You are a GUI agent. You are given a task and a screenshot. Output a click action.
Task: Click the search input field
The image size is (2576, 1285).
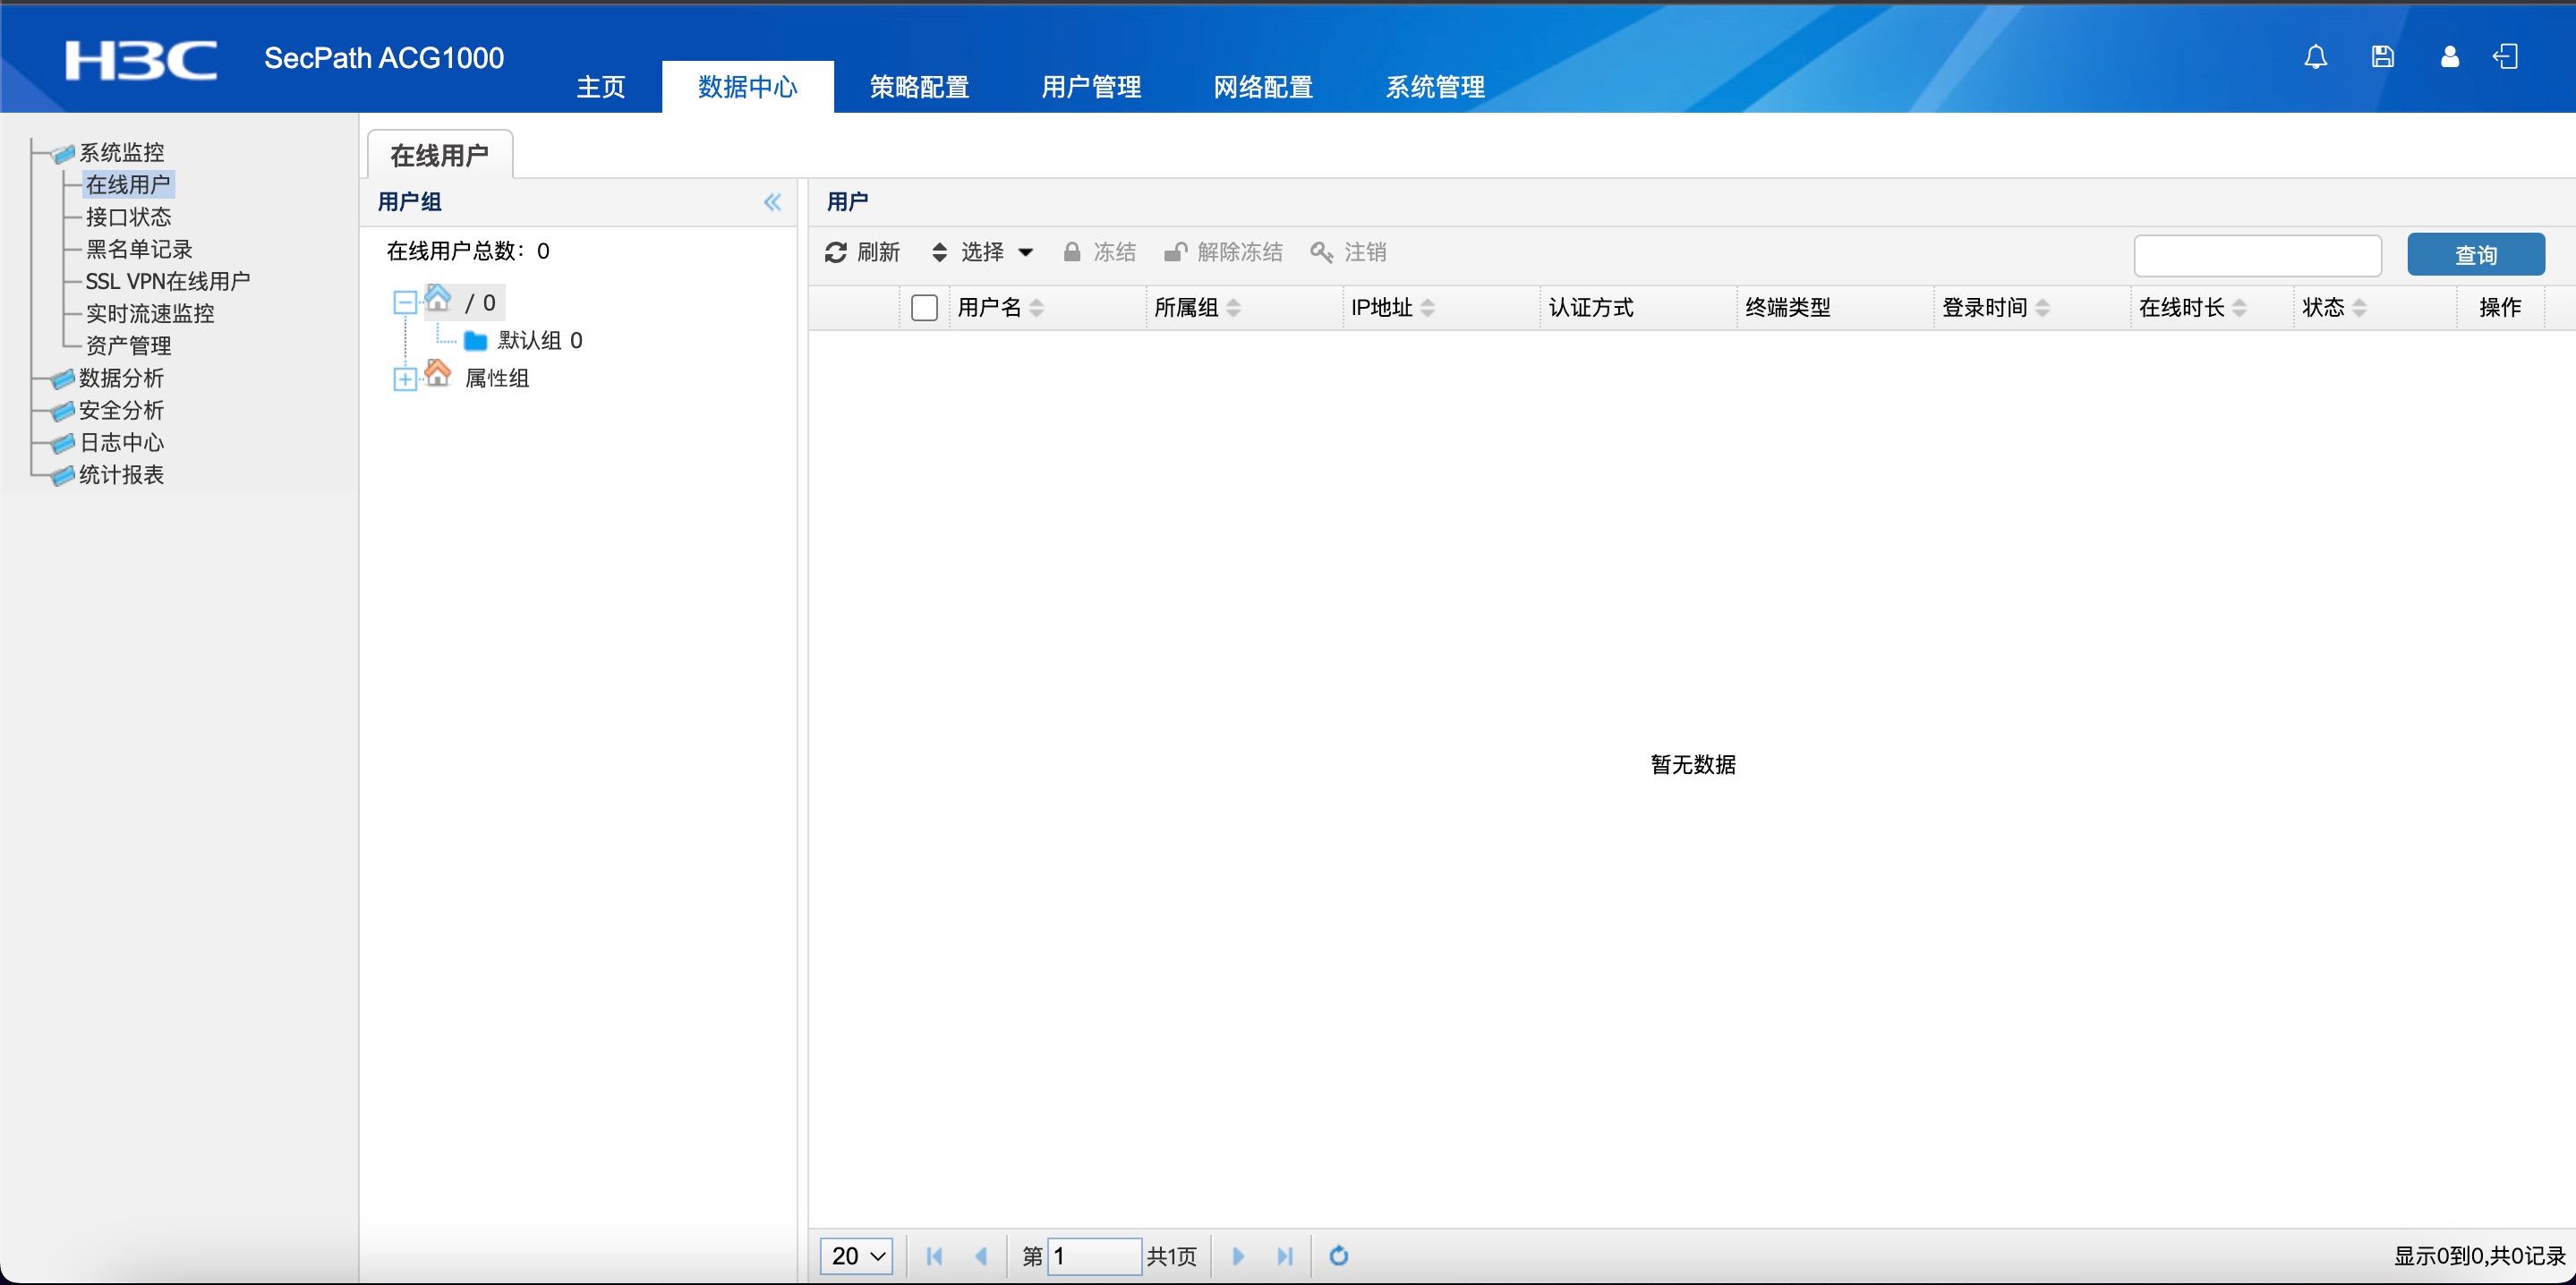coord(2257,255)
